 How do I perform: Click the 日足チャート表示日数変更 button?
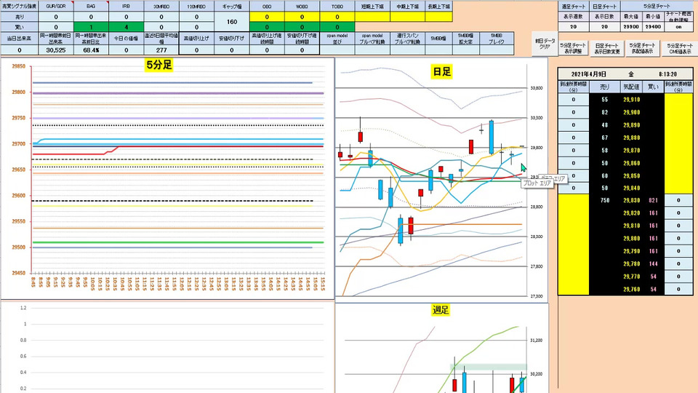point(606,48)
